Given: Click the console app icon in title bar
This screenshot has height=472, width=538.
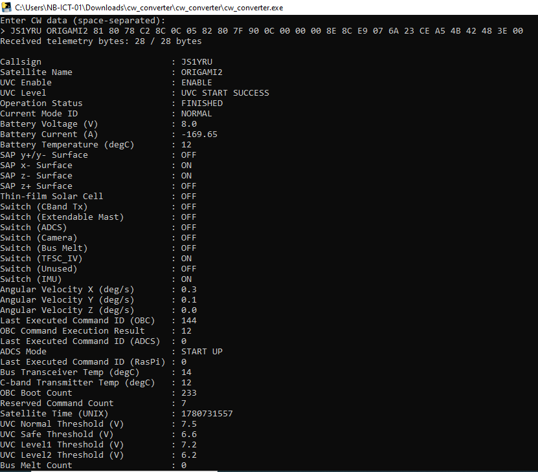Looking at the screenshot, I should (x=6, y=7).
